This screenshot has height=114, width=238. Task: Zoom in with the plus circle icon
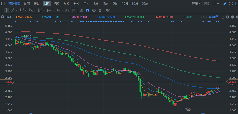[x=227, y=17]
